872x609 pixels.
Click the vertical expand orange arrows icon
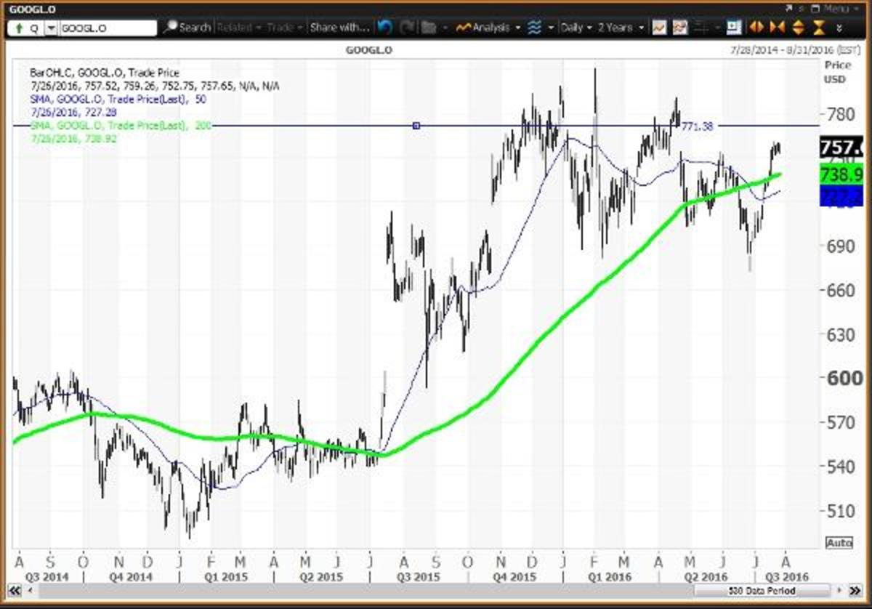point(798,28)
